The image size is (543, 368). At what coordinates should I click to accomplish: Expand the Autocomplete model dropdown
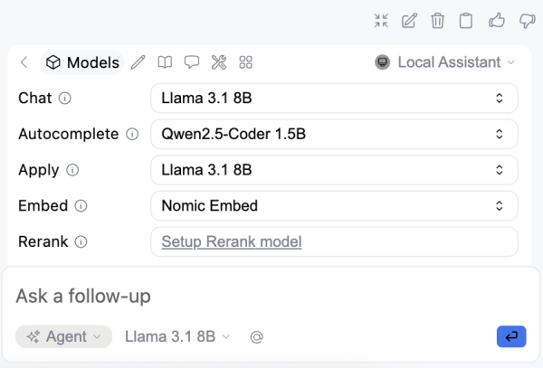click(334, 134)
